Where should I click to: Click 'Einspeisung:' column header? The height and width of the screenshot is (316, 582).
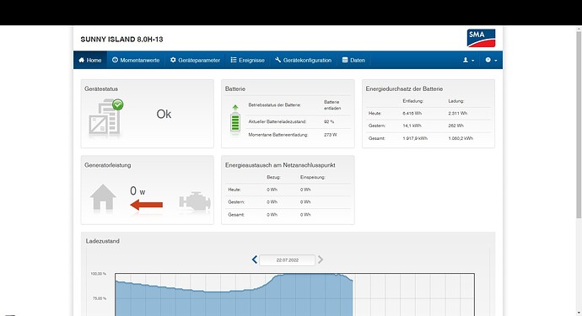tap(313, 177)
